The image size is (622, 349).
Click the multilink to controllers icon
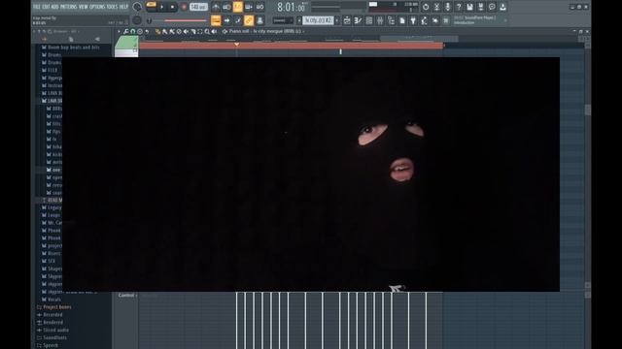[259, 20]
